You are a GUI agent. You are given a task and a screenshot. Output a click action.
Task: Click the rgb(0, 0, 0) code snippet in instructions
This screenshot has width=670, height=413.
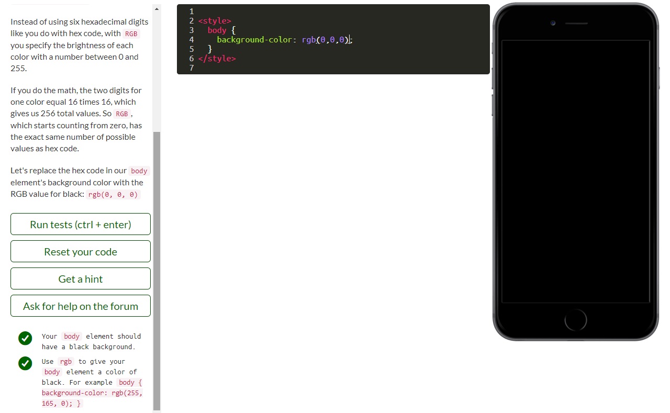113,194
